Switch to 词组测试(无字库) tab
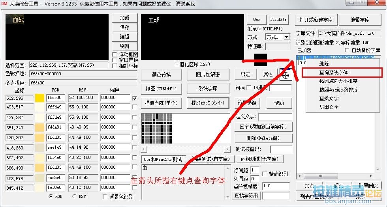The image size is (387, 207). (x=260, y=159)
